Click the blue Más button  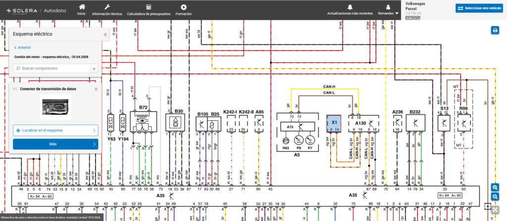55,144
